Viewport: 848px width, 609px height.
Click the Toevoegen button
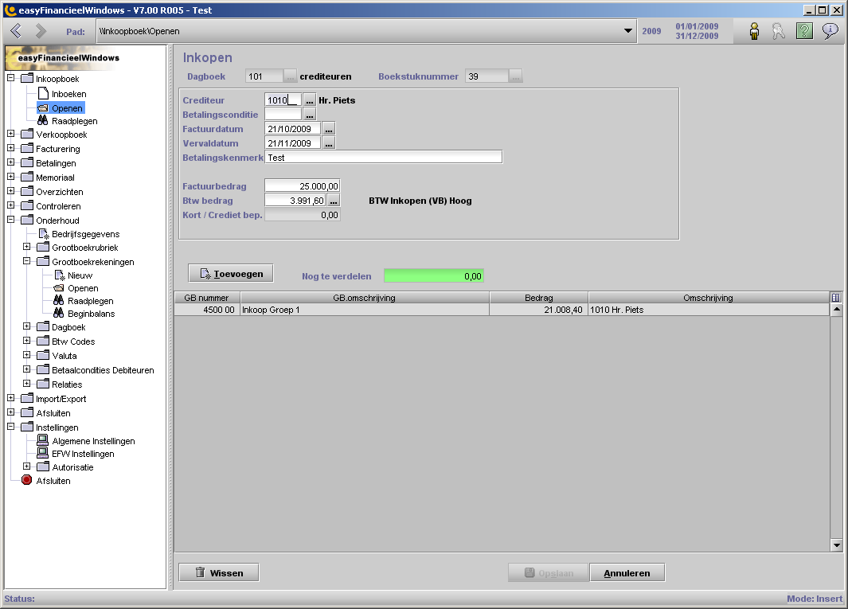click(231, 274)
